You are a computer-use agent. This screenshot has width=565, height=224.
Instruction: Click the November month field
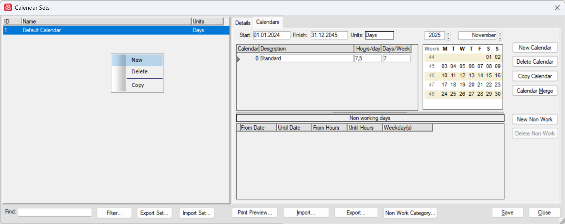pyautogui.click(x=477, y=35)
